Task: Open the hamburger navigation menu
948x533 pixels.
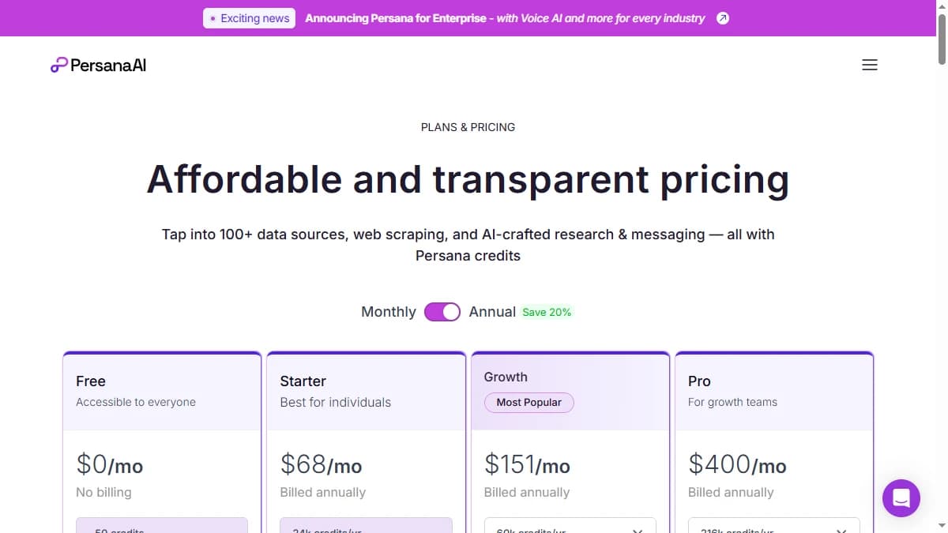Action: (x=870, y=65)
